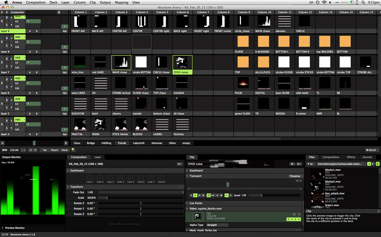Enable the loop playback mode icon
The height and width of the screenshot is (237, 381).
[x=208, y=195]
